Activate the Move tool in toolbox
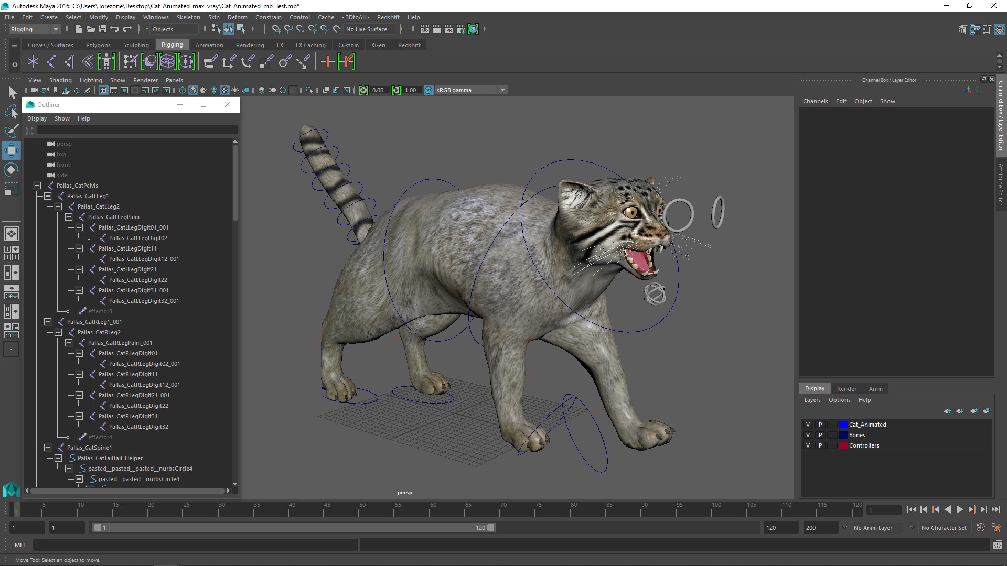 [x=12, y=150]
